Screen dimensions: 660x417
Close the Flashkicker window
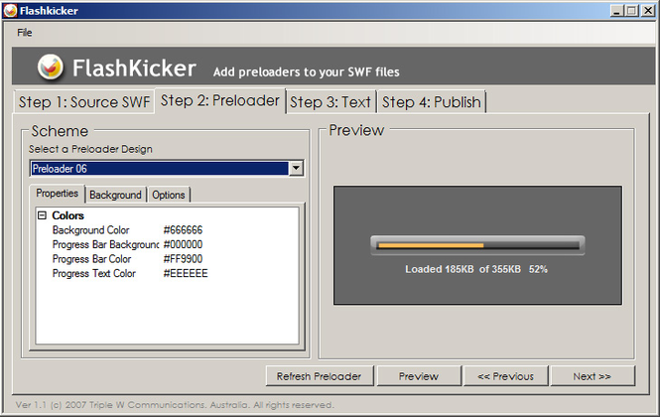(648, 11)
